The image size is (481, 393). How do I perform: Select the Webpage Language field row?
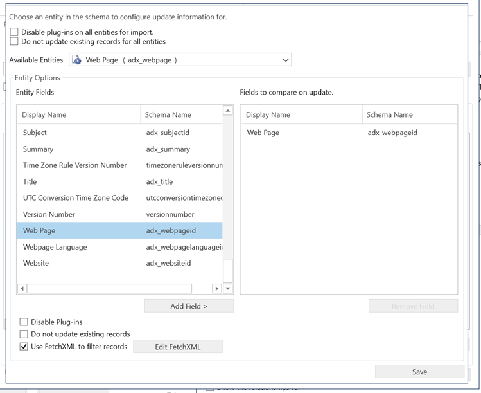(55, 247)
